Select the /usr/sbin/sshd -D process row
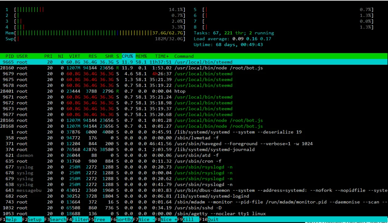This screenshot has height=223, width=388. pyautogui.click(x=194, y=208)
